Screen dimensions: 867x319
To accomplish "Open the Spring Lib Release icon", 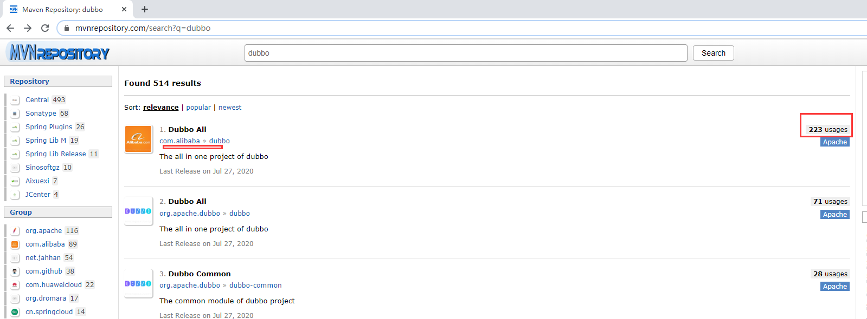I will (x=15, y=154).
